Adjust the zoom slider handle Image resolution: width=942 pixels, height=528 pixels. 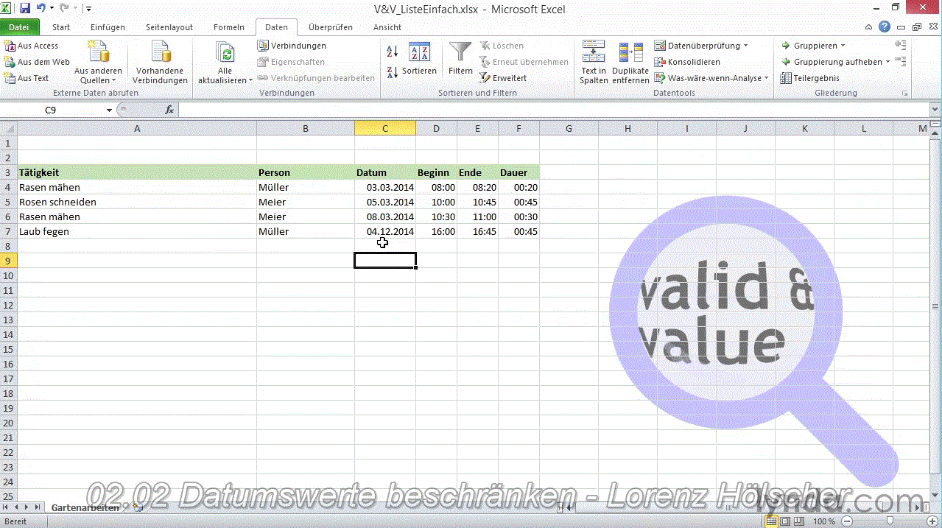coord(890,521)
